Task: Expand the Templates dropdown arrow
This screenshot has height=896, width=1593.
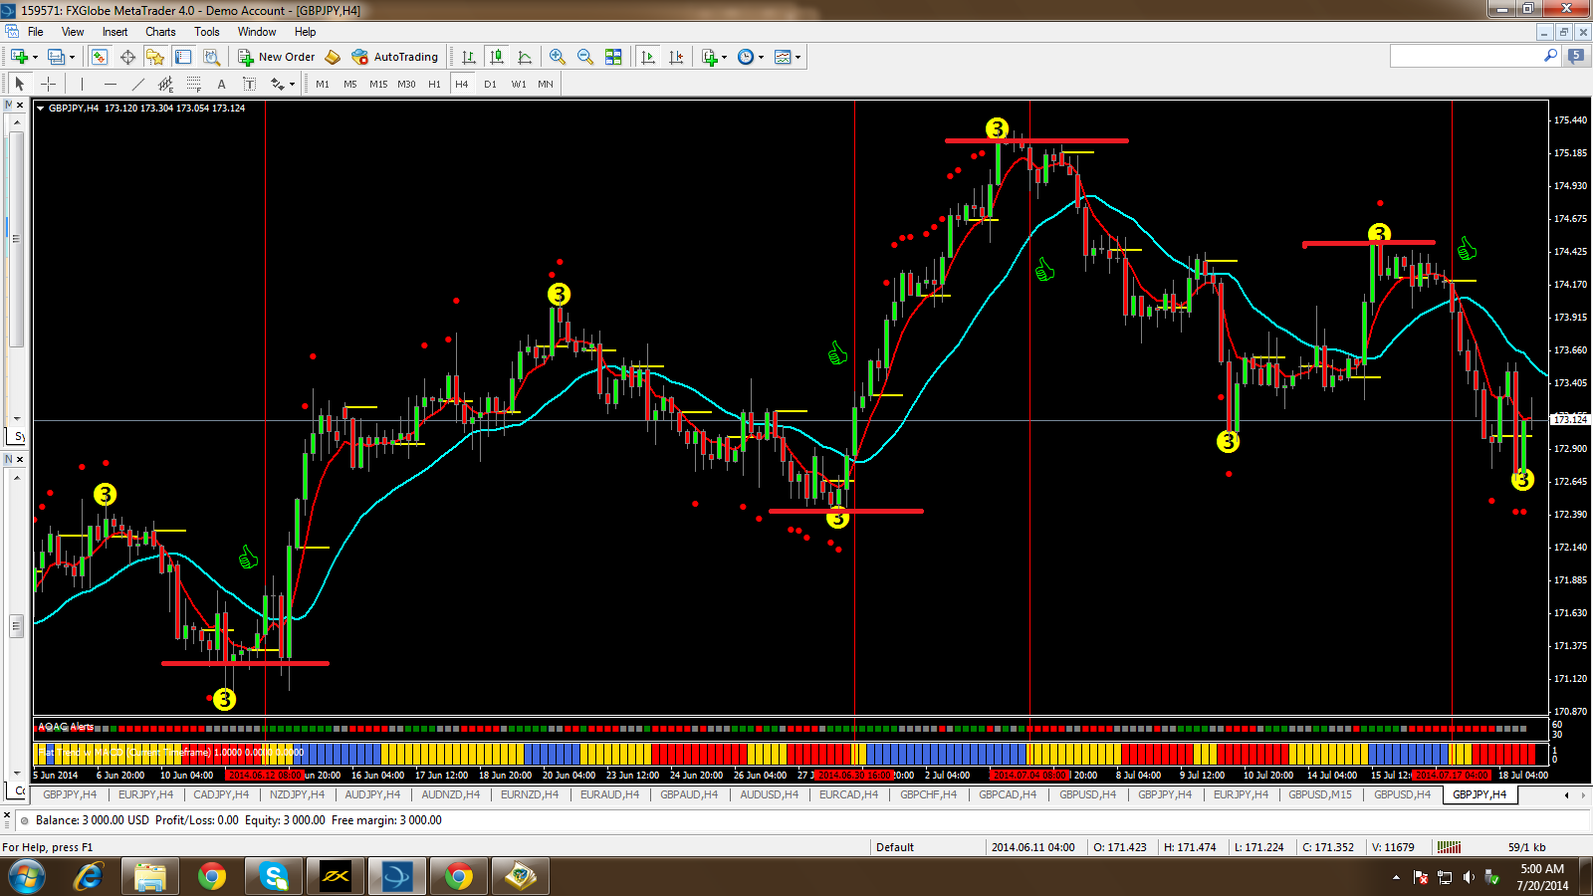Action: [797, 57]
